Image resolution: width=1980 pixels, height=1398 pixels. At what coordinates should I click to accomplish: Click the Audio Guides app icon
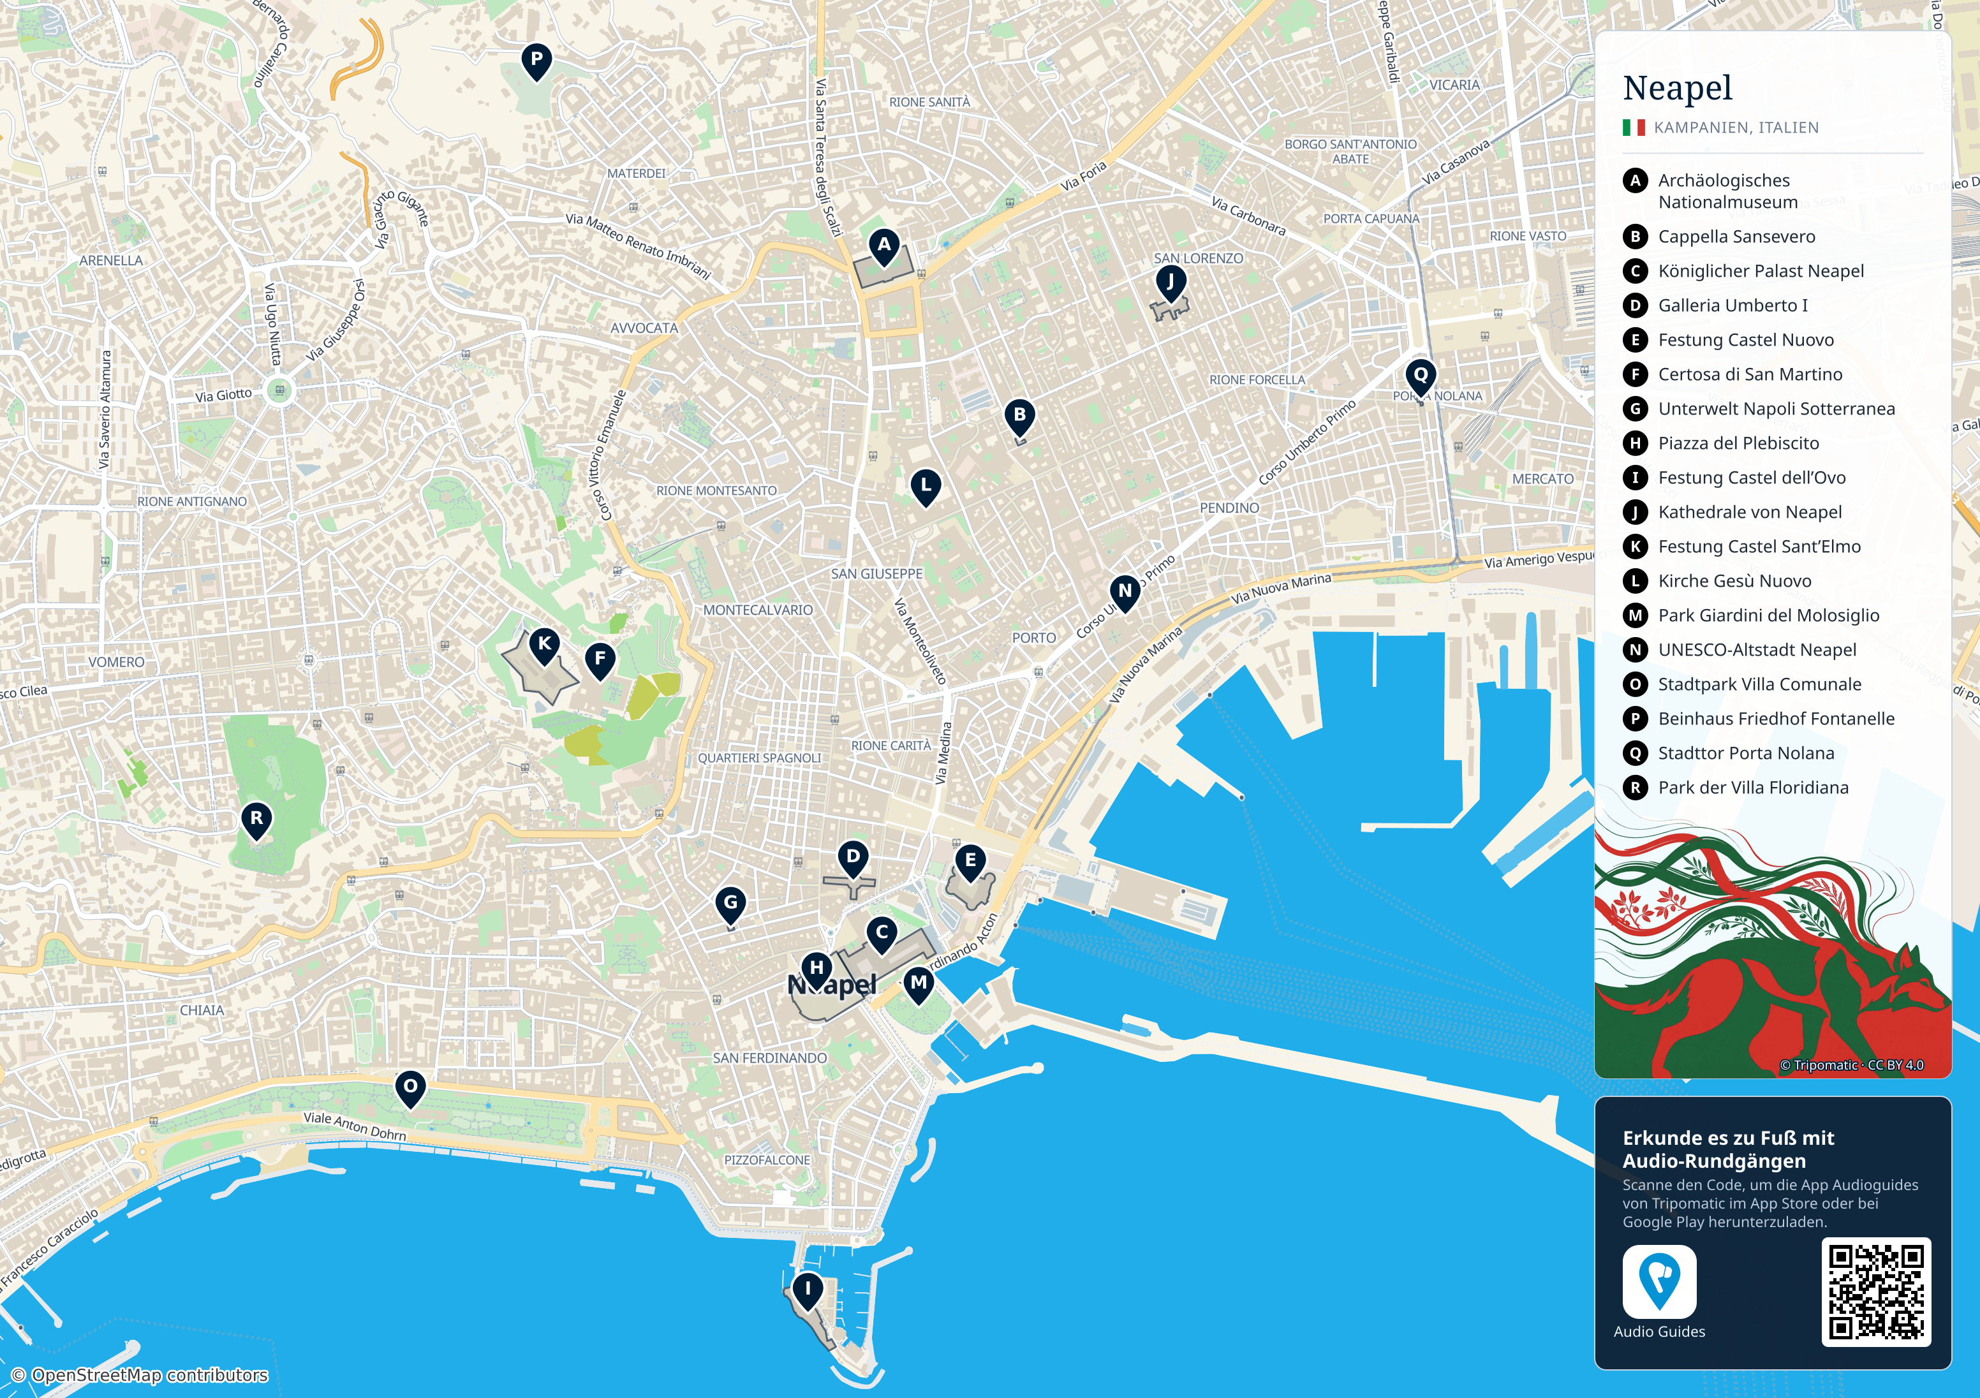coord(1659,1283)
